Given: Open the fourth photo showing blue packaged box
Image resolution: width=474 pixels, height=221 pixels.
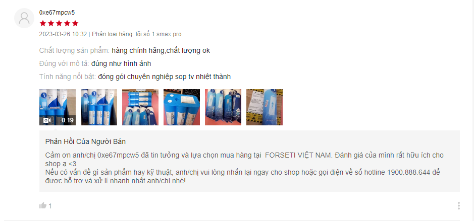Looking at the screenshot, I should pos(182,107).
